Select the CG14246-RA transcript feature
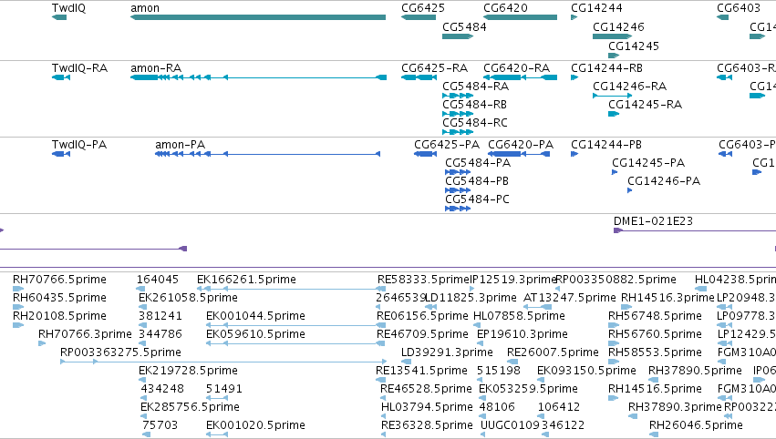 (612, 96)
